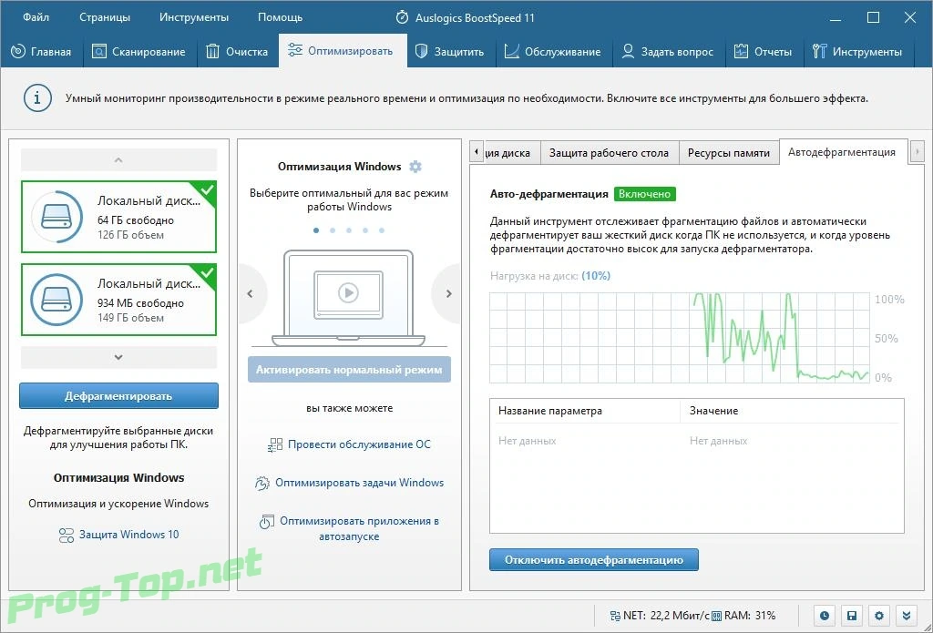Open the Инструменты tab with wrench icon
The image size is (933, 633).
pos(856,52)
